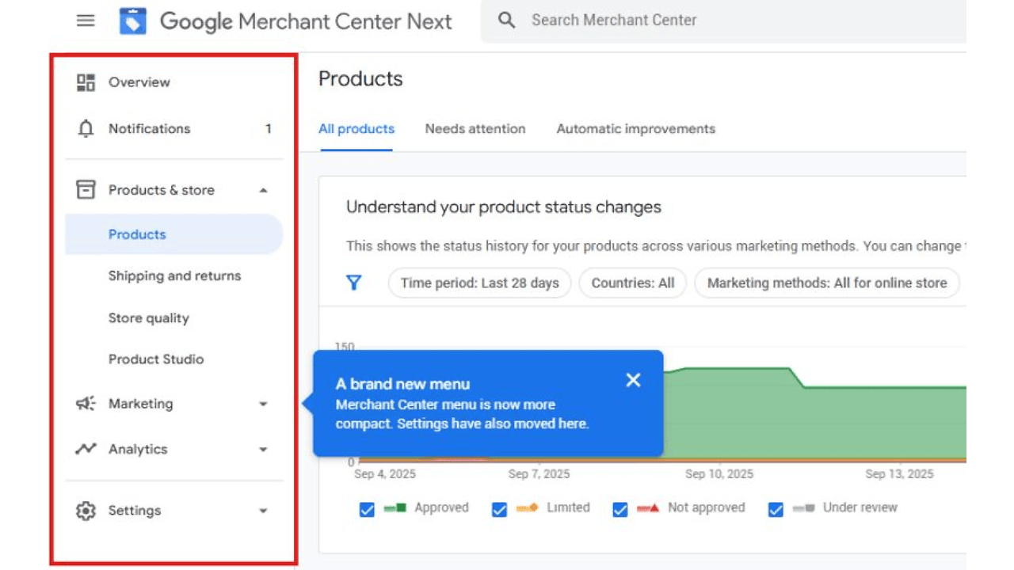Collapse the Products & store section
Screen dimensions: 1014x570
click(263, 191)
